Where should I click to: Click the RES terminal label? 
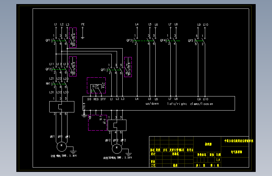coord(96,99)
